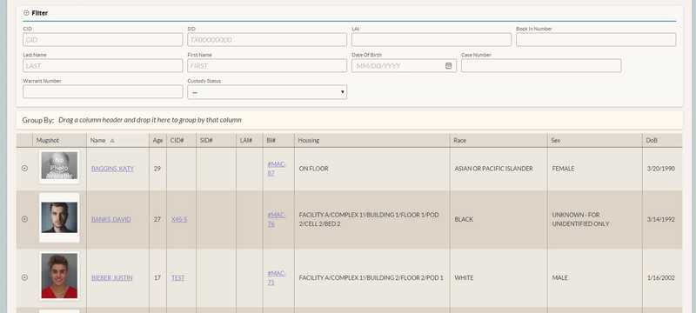Collapse the Filter section
This screenshot has height=313, width=696.
tap(26, 13)
